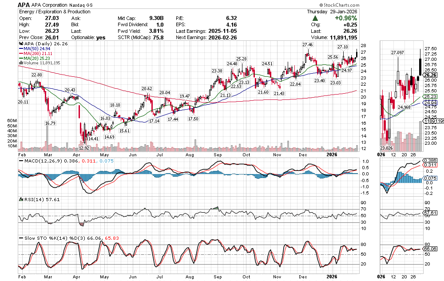Viewport: 444px width, 281px height.
Task: Click the RSI(14) mountain icon
Action: pos(20,199)
